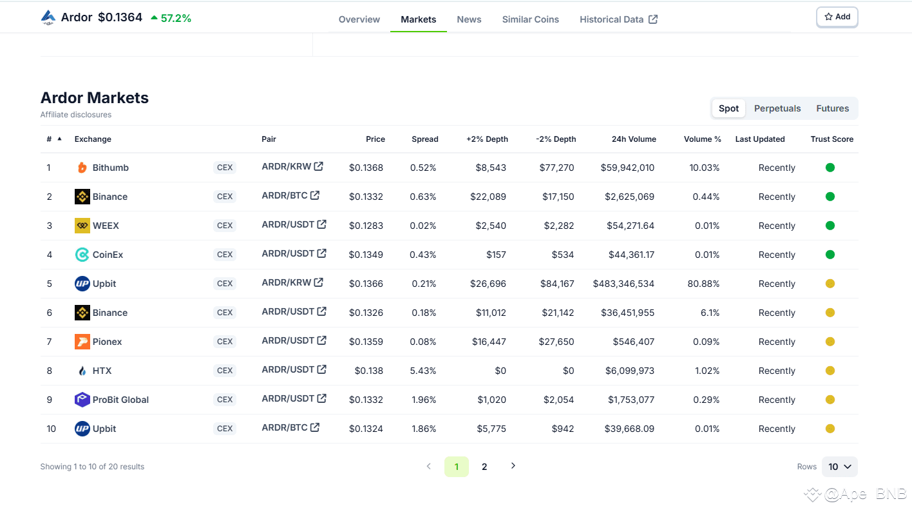Select the WEEX exchange icon
Screen dimensions: 912x508
82,225
